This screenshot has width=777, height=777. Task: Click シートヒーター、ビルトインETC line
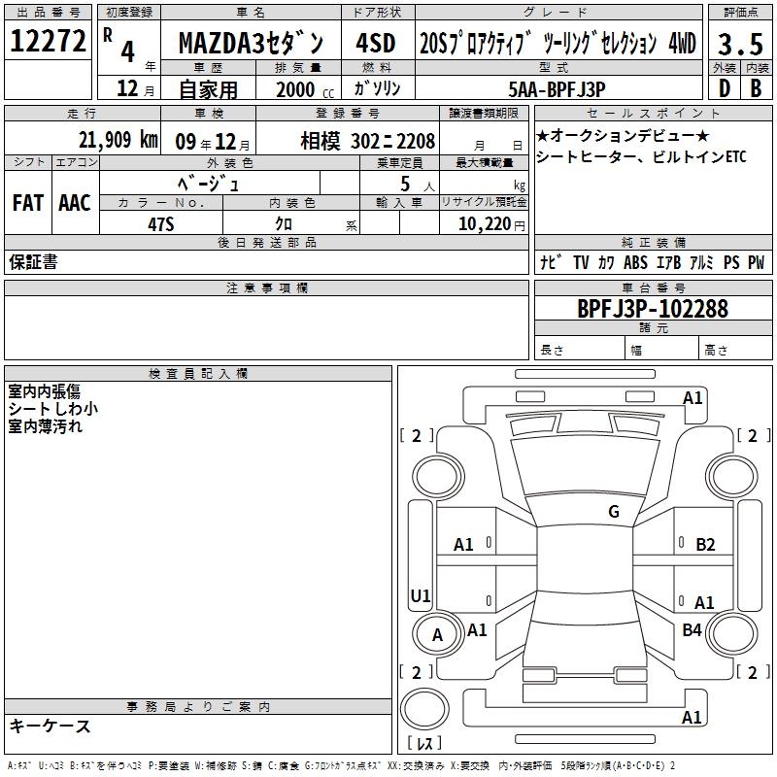(641, 157)
